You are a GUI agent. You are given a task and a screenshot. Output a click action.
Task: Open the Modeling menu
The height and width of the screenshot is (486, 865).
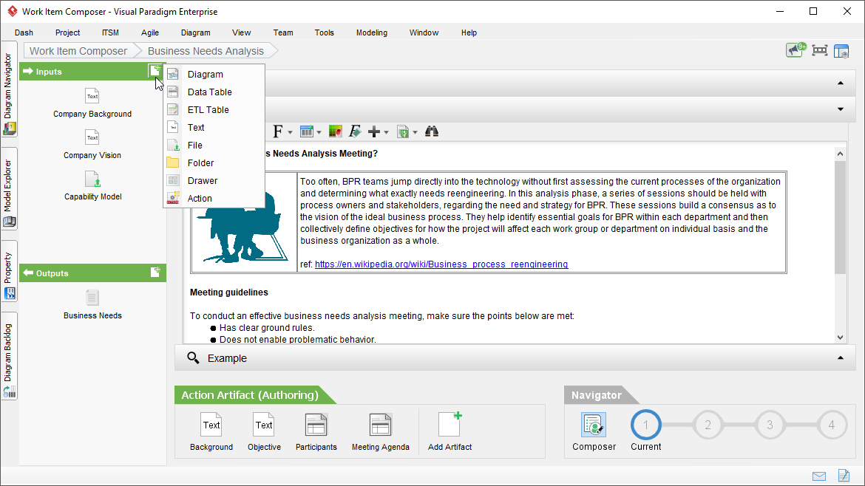(x=371, y=32)
